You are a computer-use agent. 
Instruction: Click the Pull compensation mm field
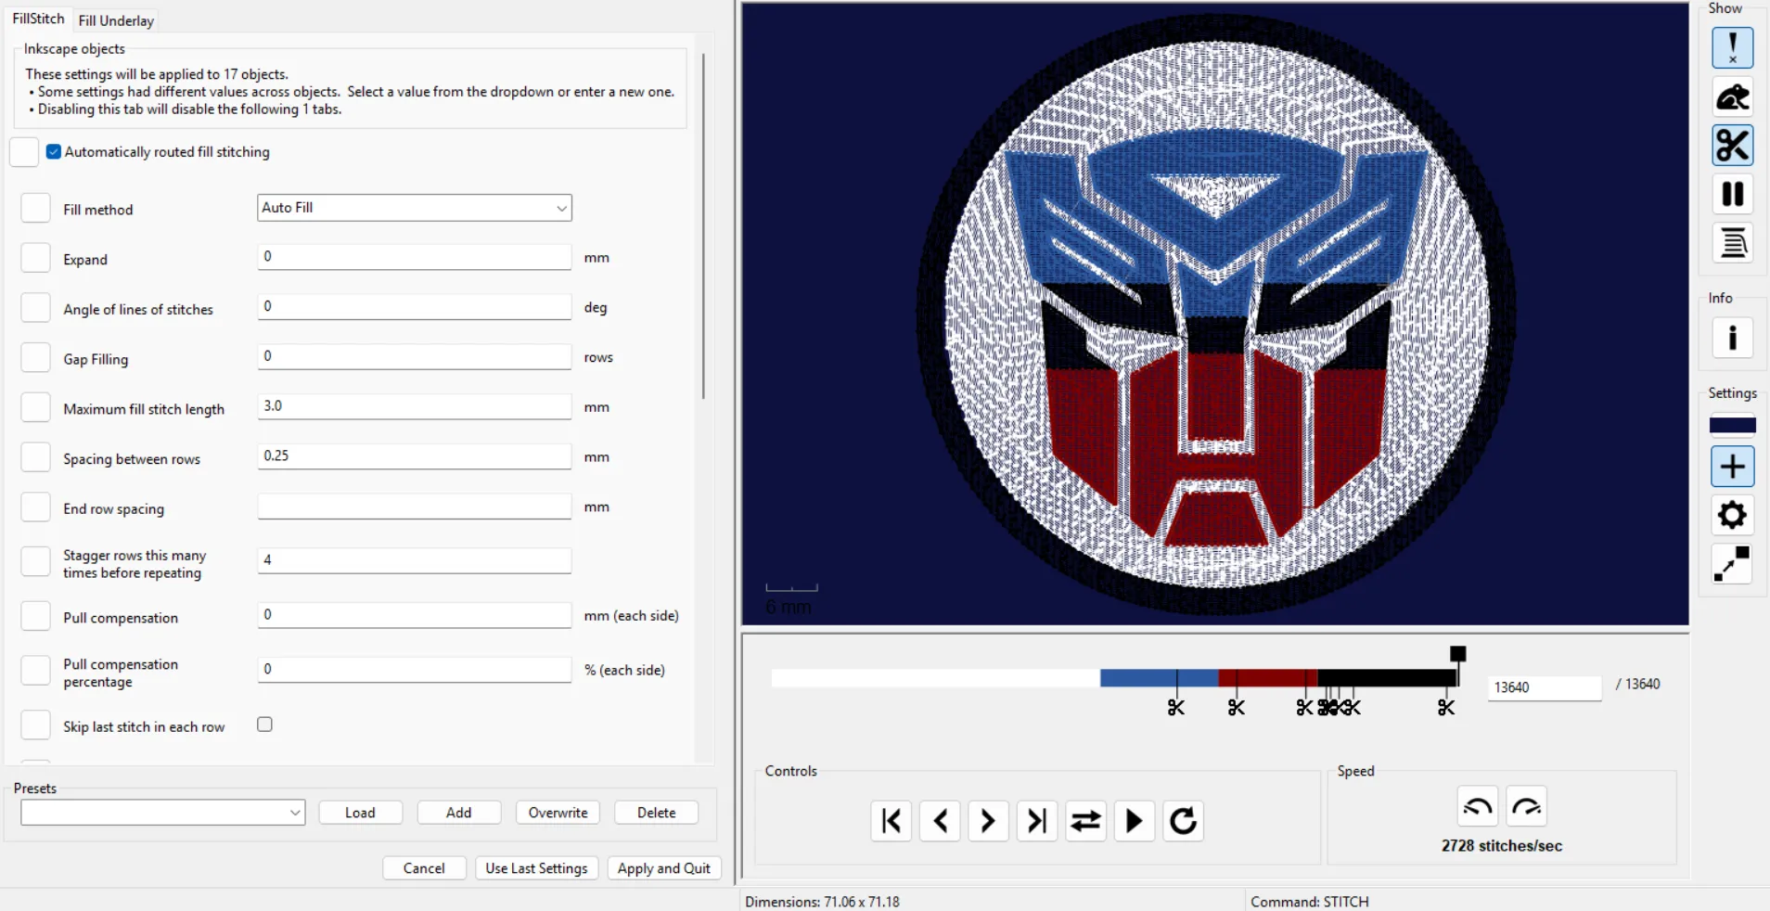tap(415, 615)
